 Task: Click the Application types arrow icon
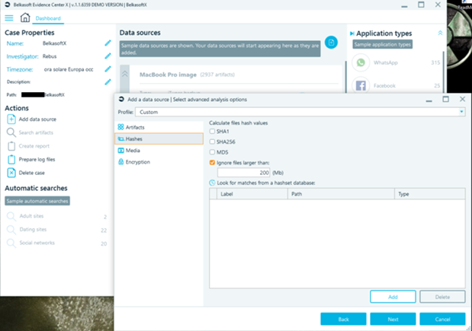click(x=352, y=33)
